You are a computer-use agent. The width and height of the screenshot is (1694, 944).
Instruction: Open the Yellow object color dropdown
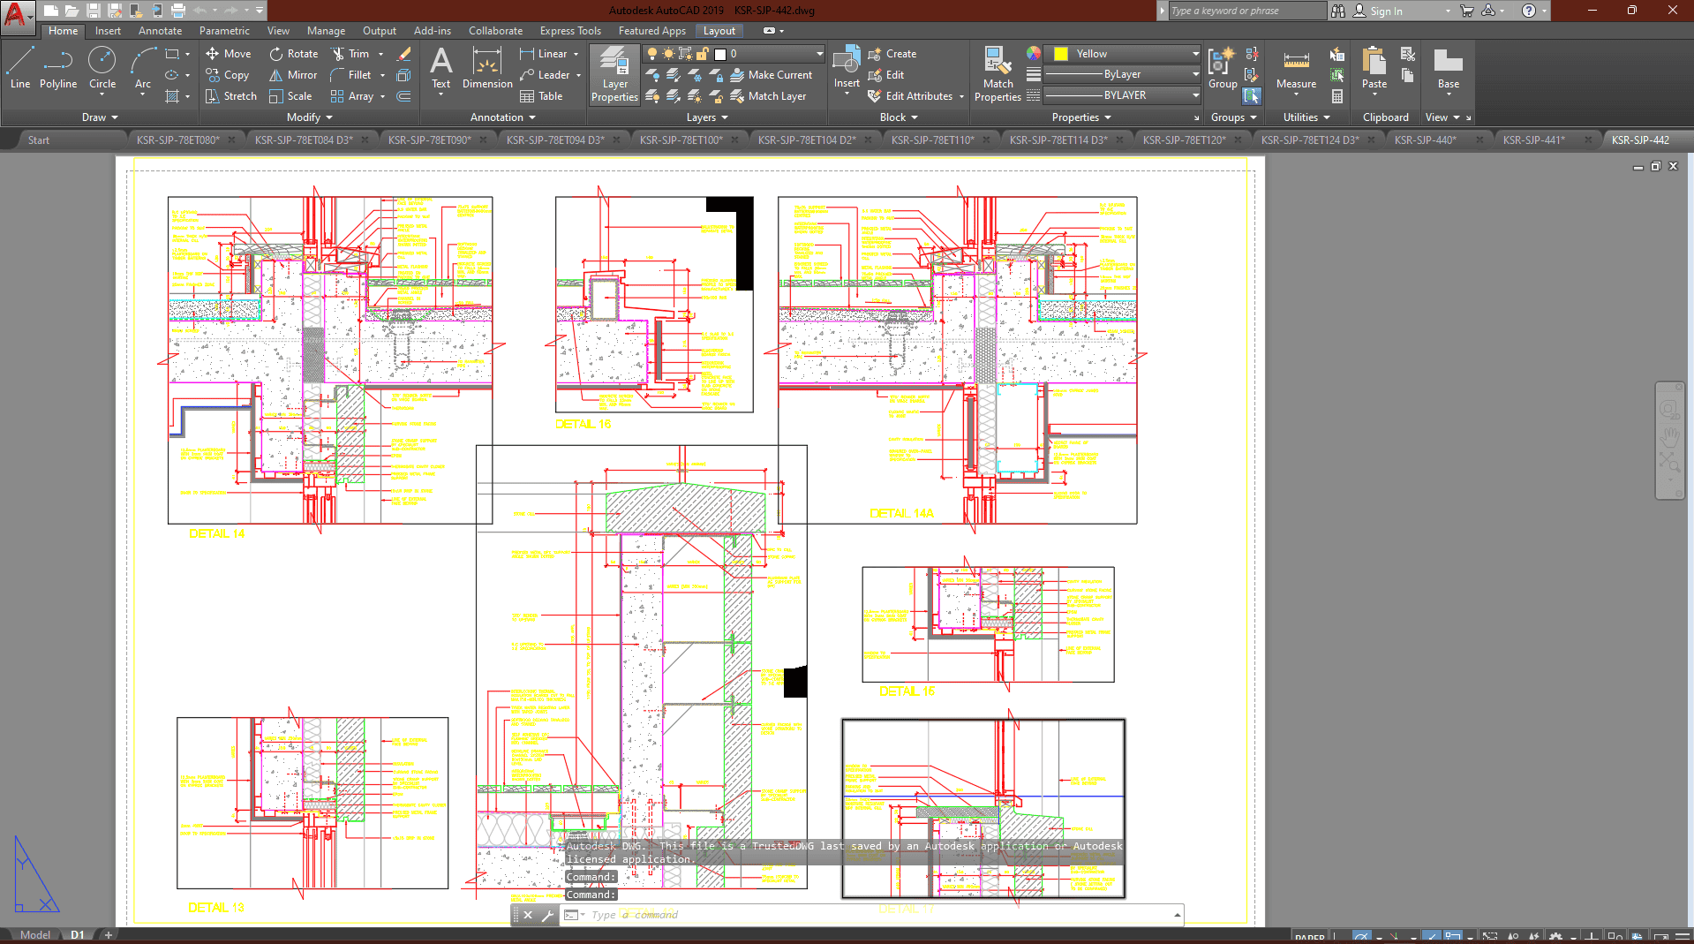[x=1195, y=54]
